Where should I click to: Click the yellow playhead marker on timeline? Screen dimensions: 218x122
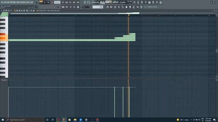[x=129, y=15]
